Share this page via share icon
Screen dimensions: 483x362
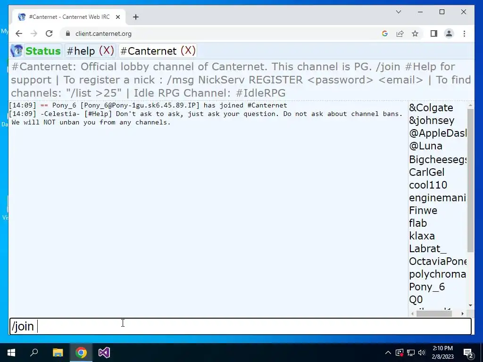click(x=400, y=33)
